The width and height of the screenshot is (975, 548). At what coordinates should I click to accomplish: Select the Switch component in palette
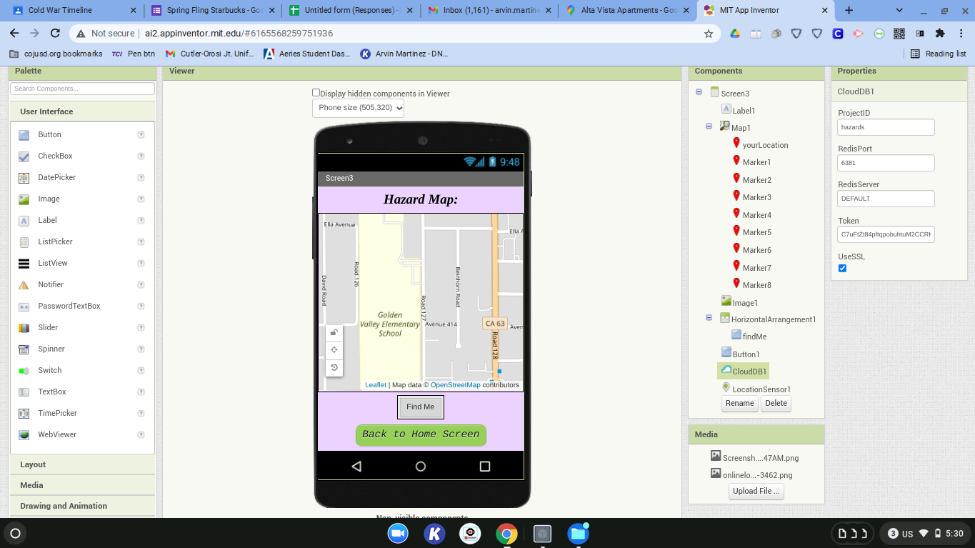[49, 370]
